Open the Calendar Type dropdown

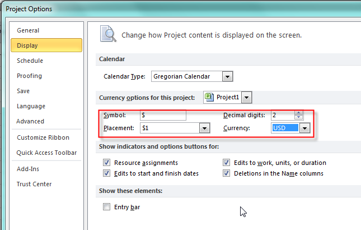pos(227,76)
